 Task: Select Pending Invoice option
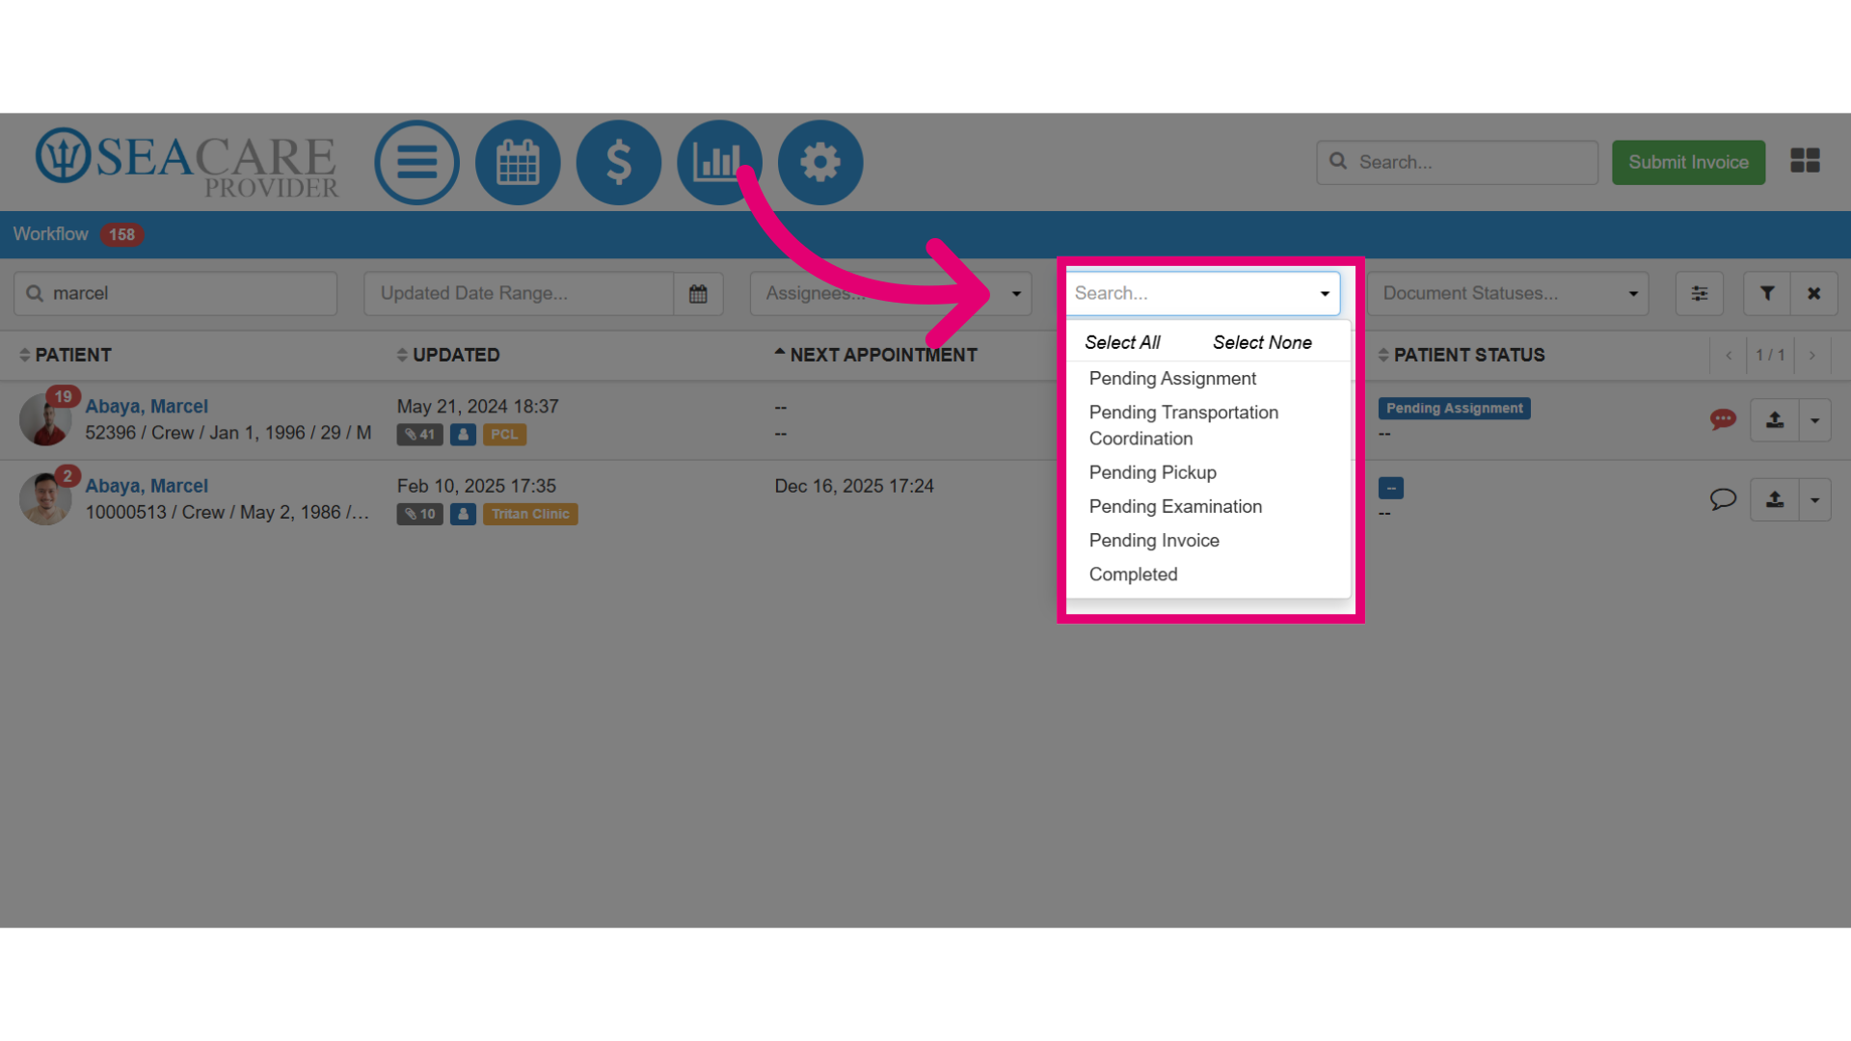[1208, 541]
